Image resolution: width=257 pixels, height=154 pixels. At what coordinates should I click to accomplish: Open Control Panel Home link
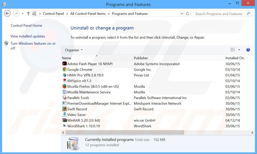coord(26,26)
